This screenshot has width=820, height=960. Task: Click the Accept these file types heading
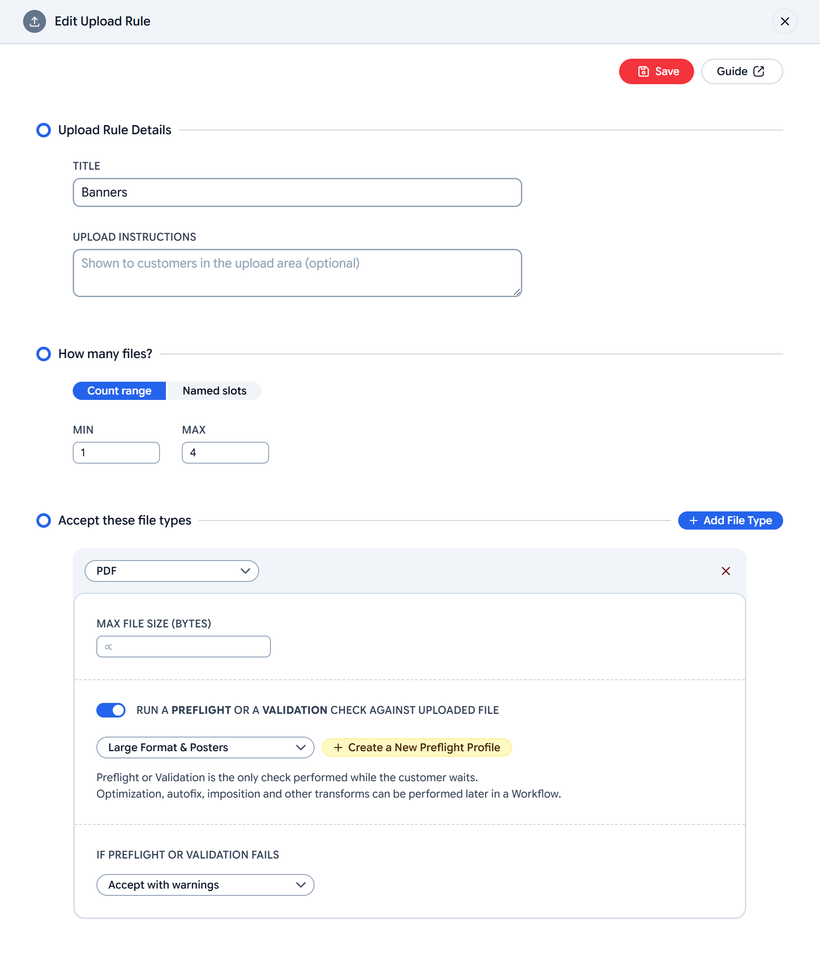click(125, 520)
